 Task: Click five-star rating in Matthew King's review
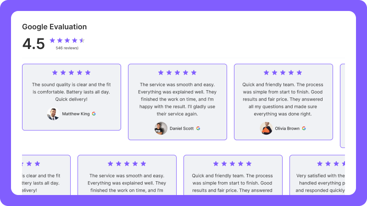[72, 72]
